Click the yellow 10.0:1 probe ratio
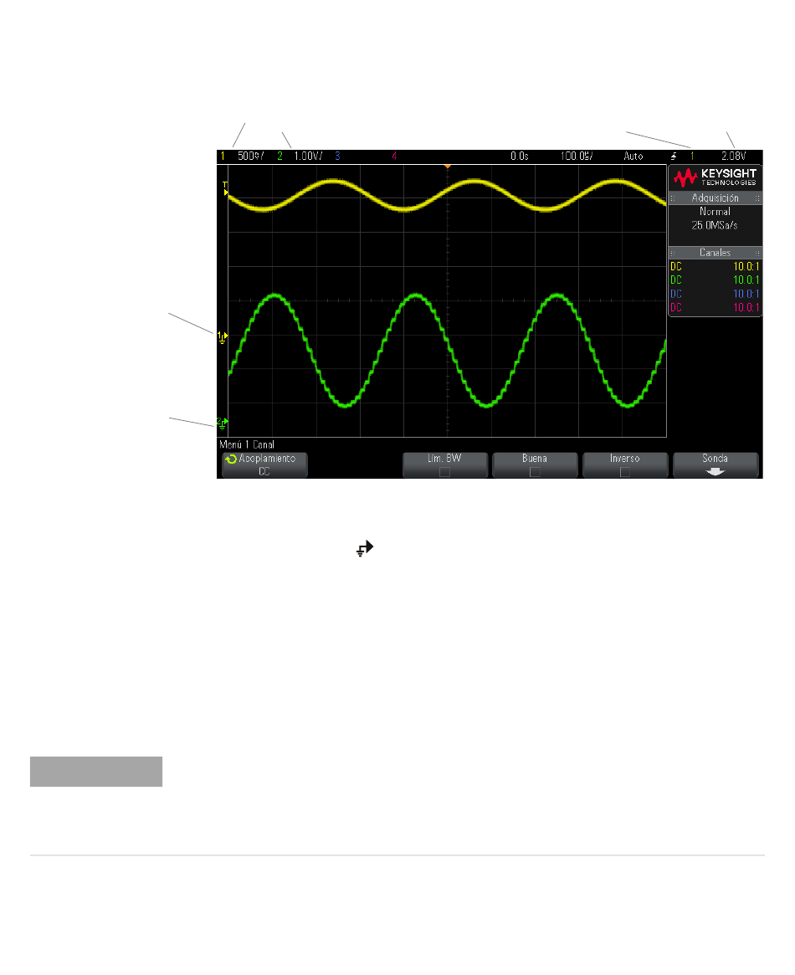795x975 pixels. [x=746, y=266]
